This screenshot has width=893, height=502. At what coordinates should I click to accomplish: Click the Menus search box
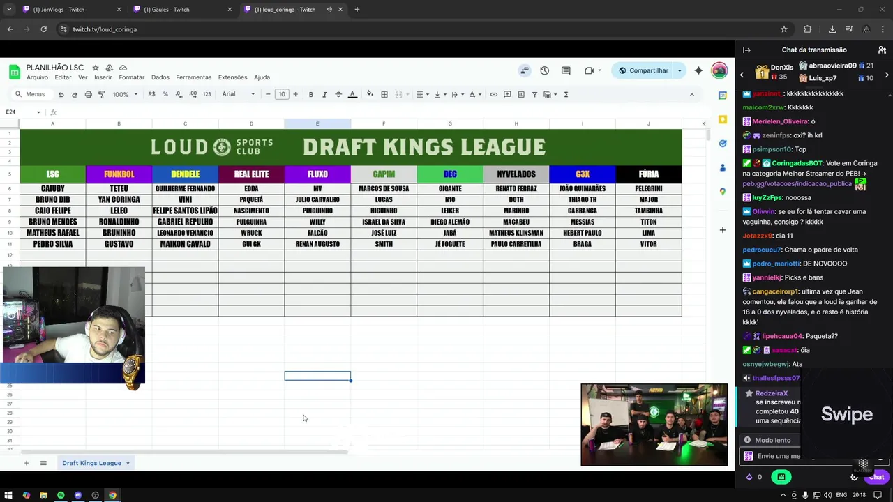click(31, 94)
